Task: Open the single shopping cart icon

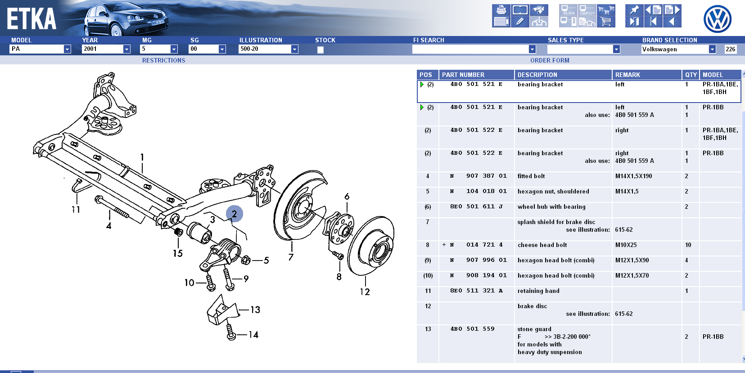Action: point(606,21)
